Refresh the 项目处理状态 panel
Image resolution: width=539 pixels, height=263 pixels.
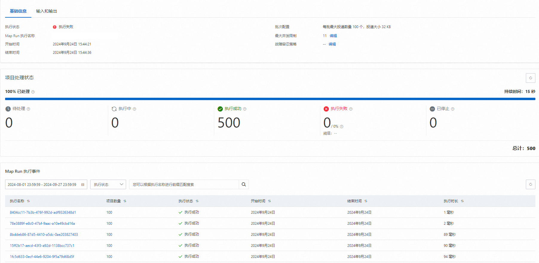point(531,78)
